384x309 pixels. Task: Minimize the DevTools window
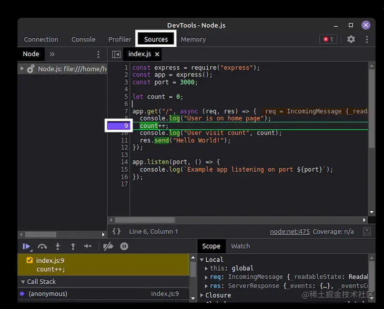pyautogui.click(x=336, y=25)
